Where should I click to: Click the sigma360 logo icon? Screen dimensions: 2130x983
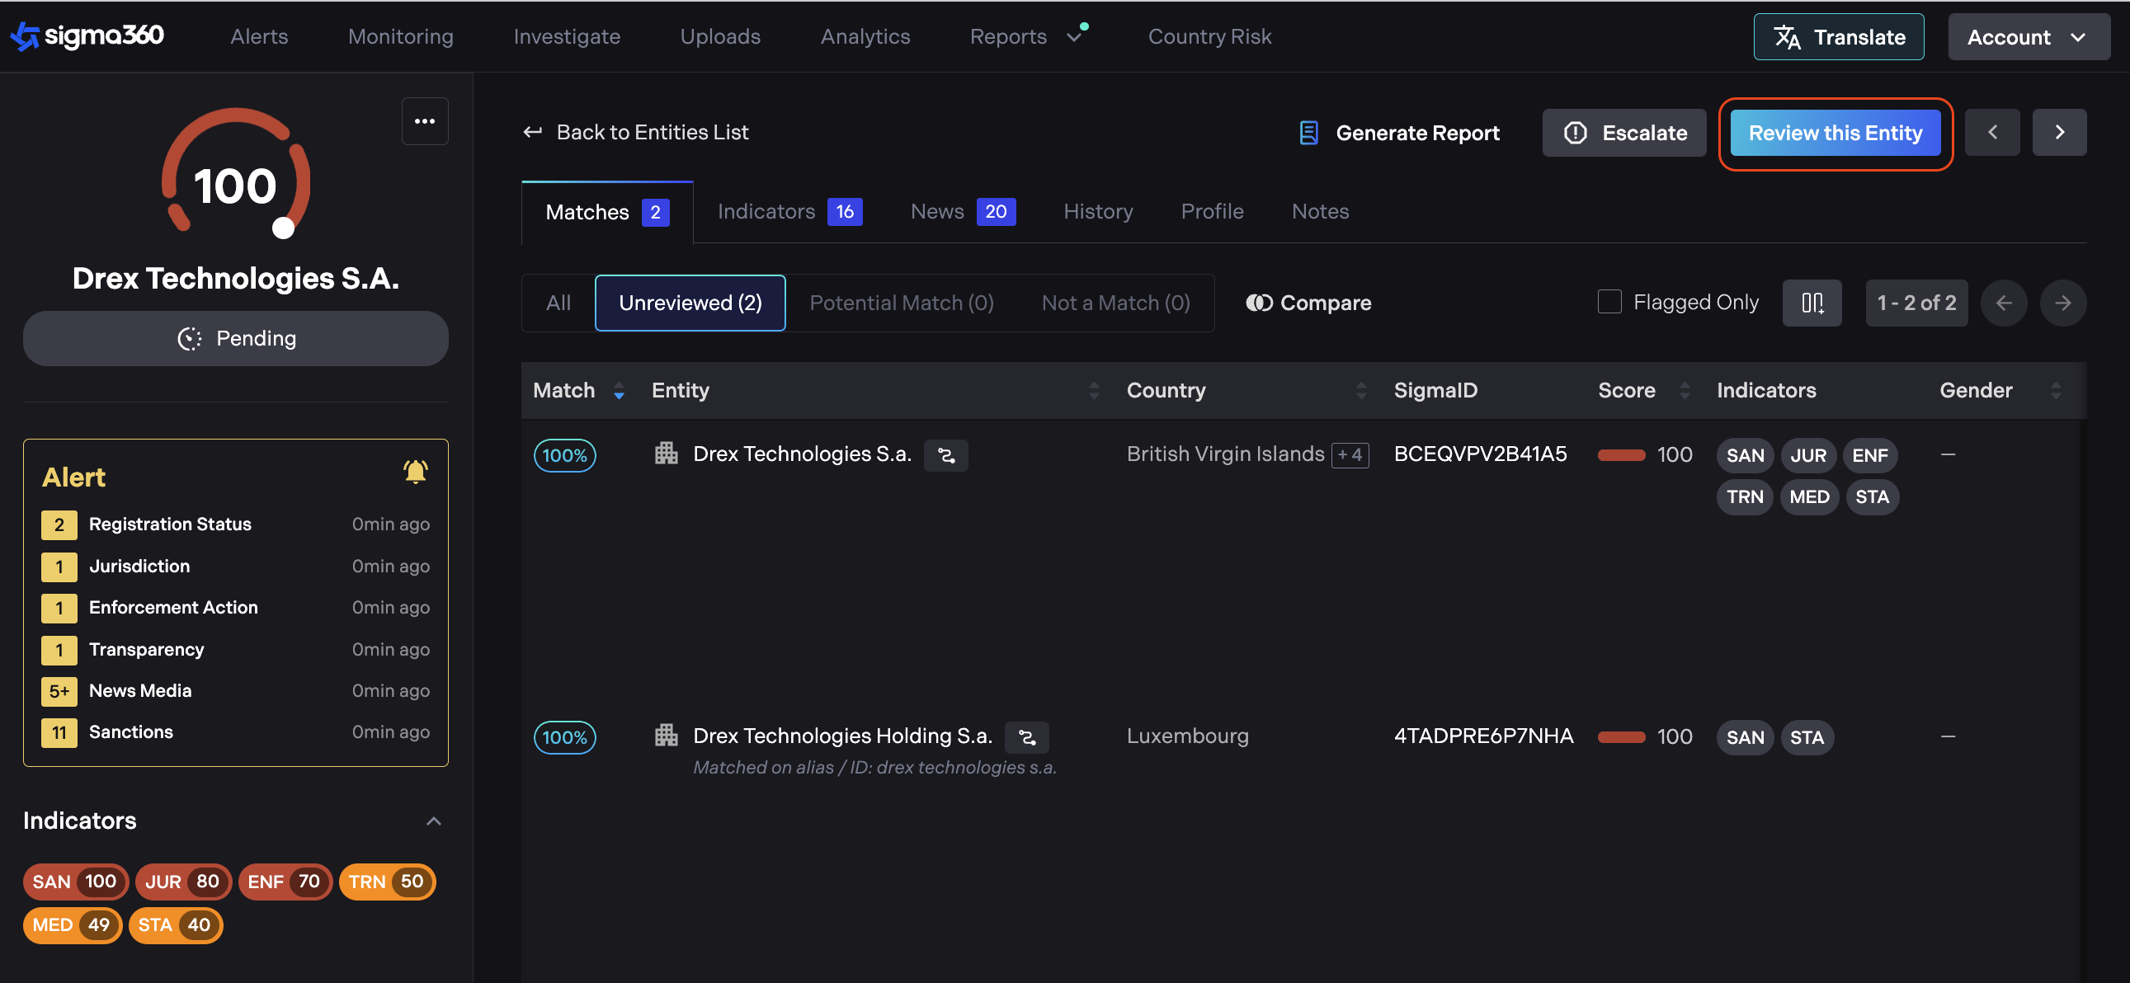pyautogui.click(x=25, y=35)
